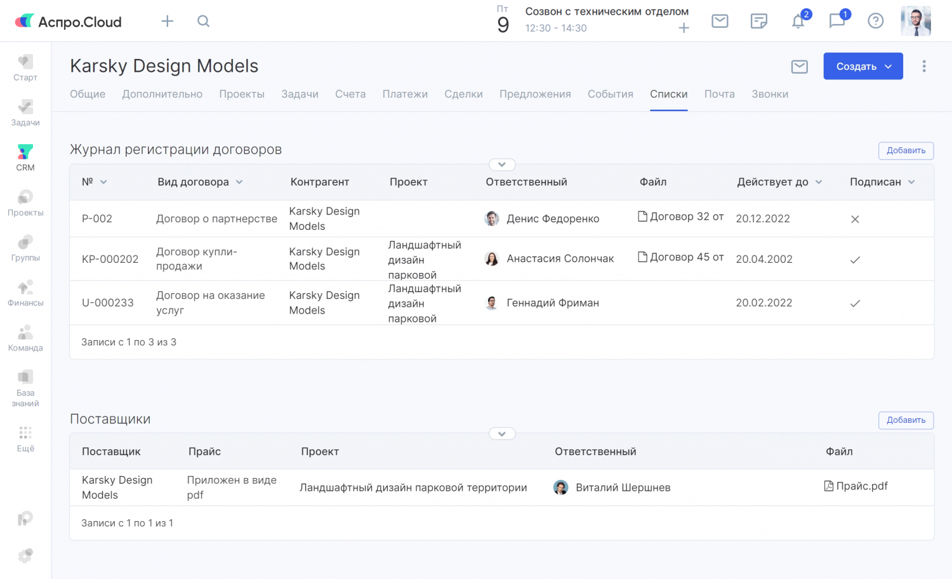Open the notes icon in header
This screenshot has height=579, width=952.
click(758, 22)
